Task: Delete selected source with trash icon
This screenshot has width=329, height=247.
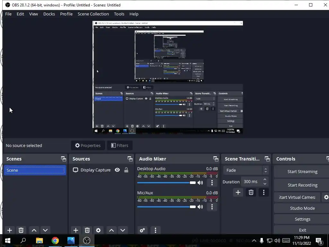Action: 87,230
